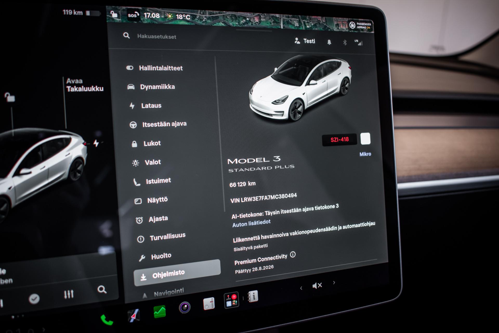The width and height of the screenshot is (499, 333).
Task: Tap the SZI-418 license plate button
Action: coord(339,140)
